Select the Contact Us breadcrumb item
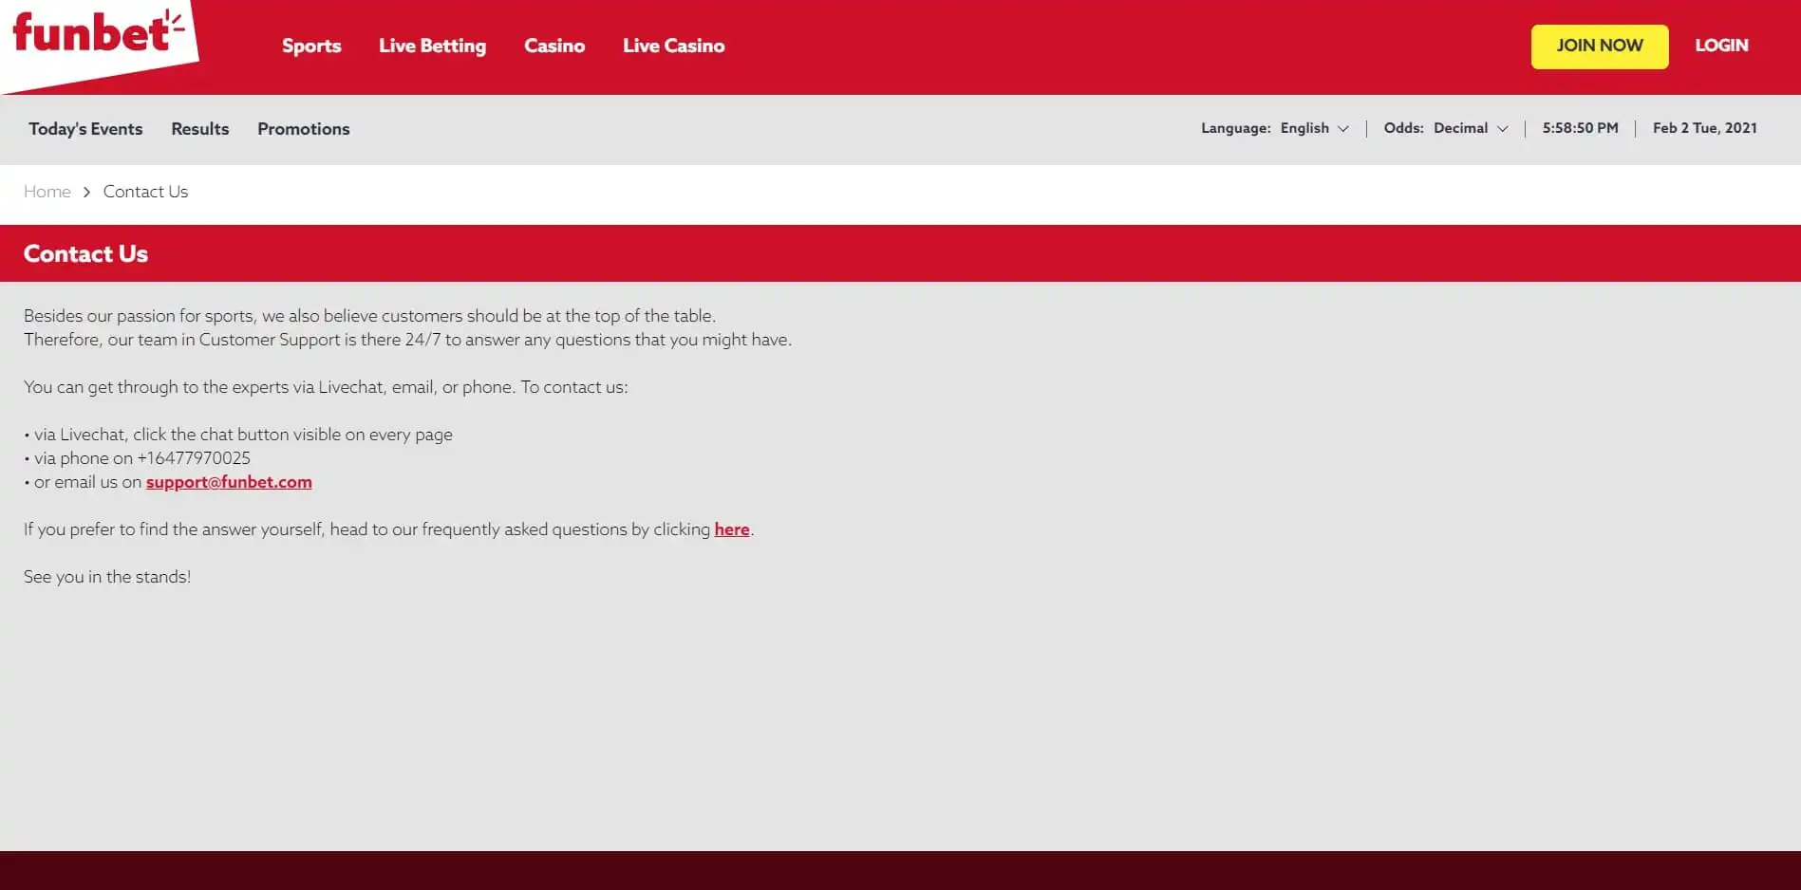 [145, 192]
